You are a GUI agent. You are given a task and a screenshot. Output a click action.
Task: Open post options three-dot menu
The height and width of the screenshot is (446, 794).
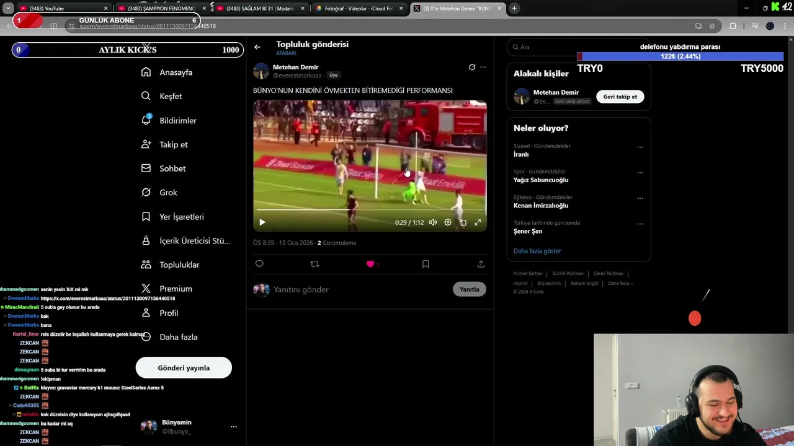coord(483,67)
